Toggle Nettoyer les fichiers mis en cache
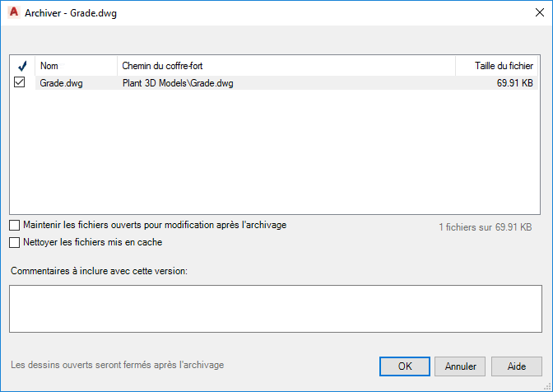The image size is (553, 392). tap(15, 243)
